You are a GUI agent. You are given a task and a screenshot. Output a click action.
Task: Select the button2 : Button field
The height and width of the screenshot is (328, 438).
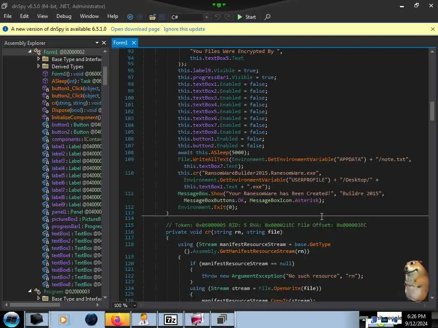(77, 132)
